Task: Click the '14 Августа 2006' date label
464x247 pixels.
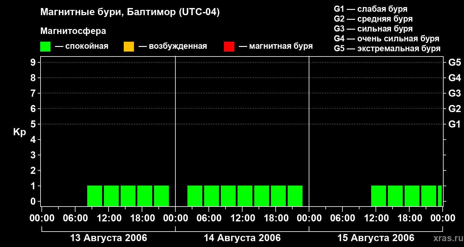Action: pos(242,238)
